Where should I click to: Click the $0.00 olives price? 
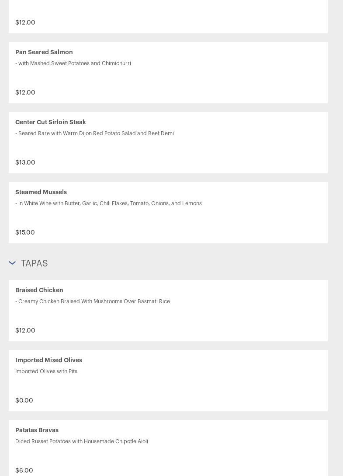[x=24, y=400]
